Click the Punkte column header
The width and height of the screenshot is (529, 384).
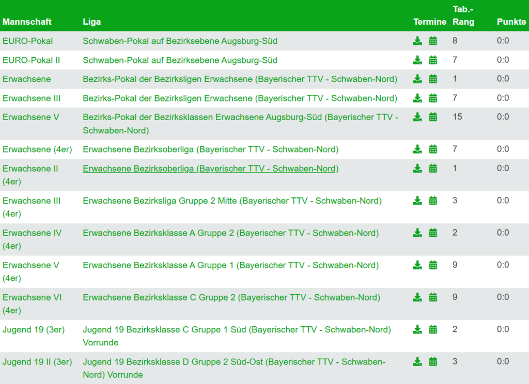coord(511,22)
